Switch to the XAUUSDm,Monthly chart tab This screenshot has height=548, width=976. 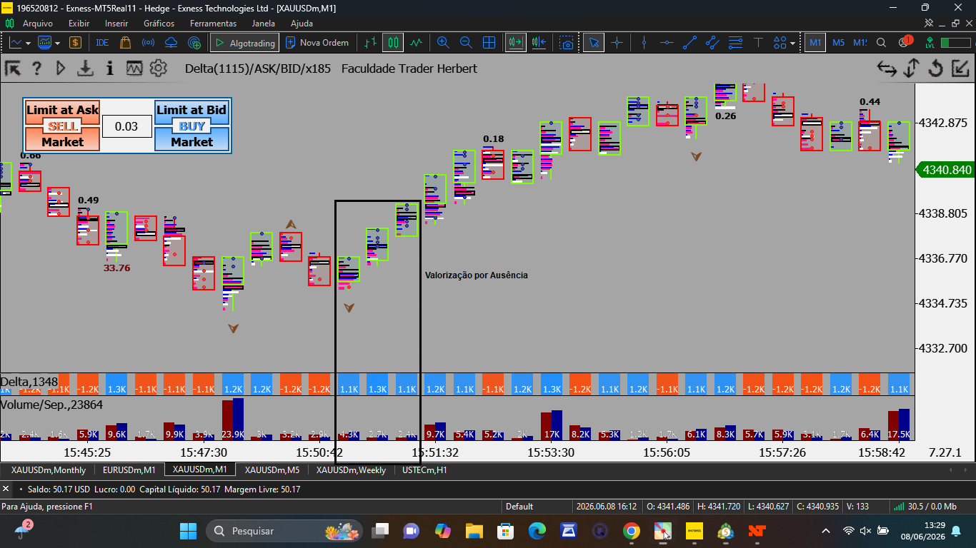49,470
